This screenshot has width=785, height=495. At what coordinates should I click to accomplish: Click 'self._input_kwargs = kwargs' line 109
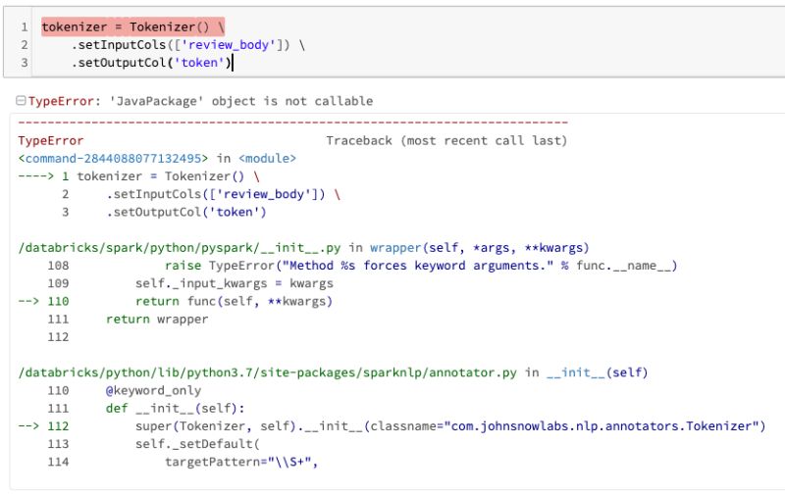click(x=235, y=283)
